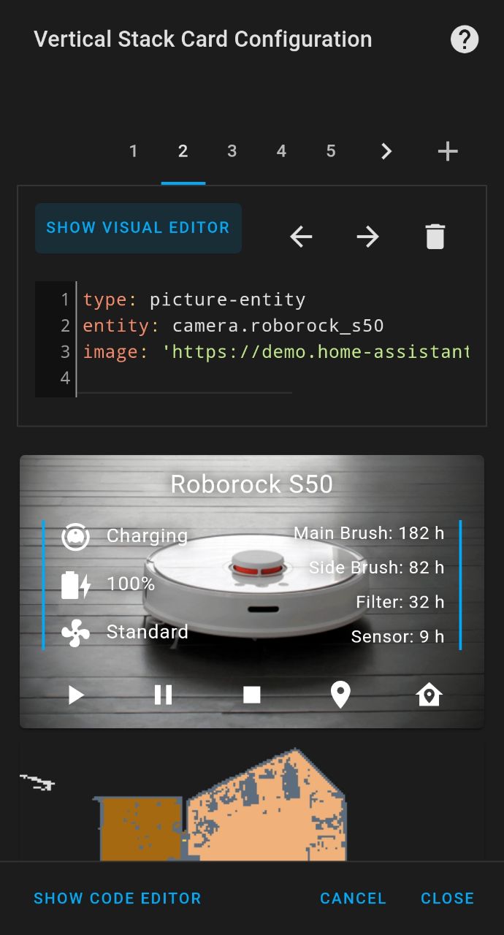504x935 pixels.
Task: Select card tab 2
Action: [x=183, y=151]
